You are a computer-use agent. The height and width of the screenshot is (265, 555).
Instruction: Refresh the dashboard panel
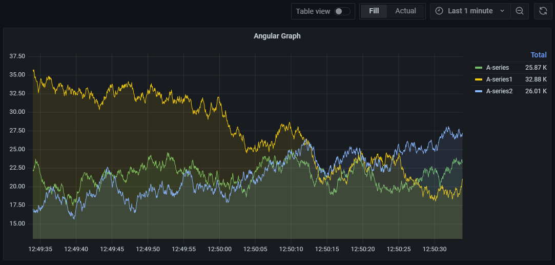coord(543,11)
